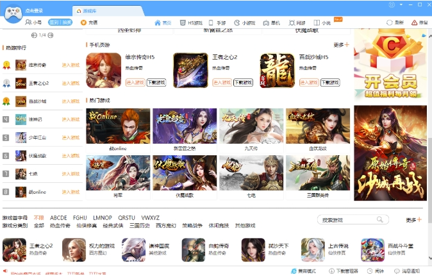Click 进入游戏 for 战online in ranking
The image size is (432, 279).
[71, 192]
